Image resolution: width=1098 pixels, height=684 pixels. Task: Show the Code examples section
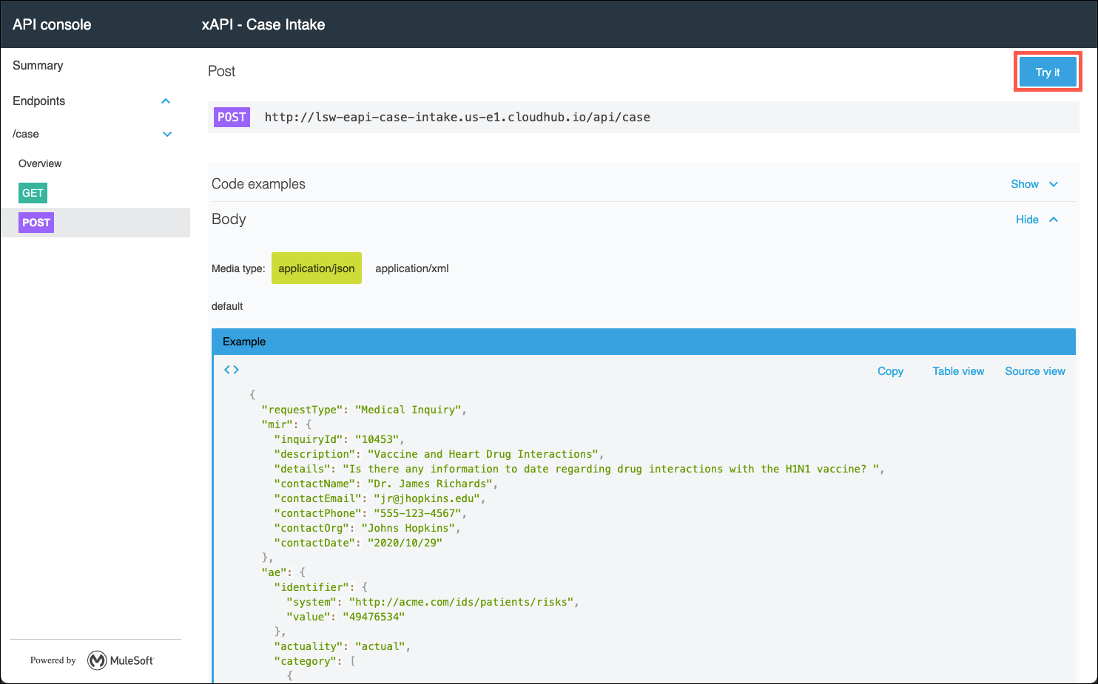click(x=1034, y=184)
